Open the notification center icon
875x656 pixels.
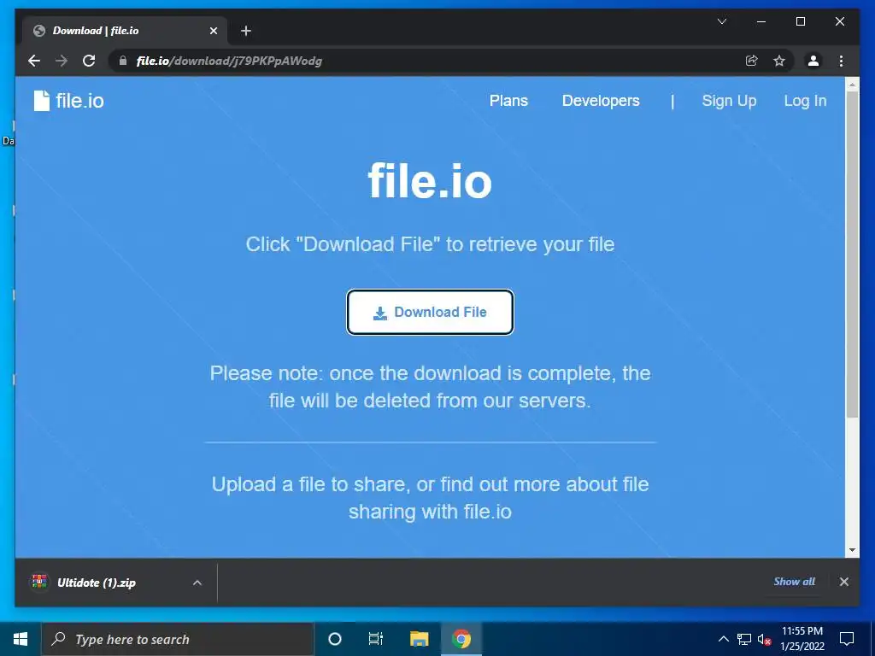click(847, 639)
